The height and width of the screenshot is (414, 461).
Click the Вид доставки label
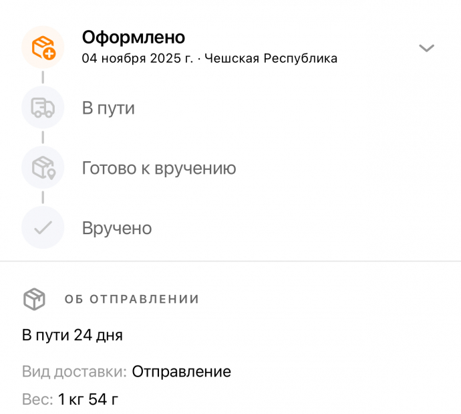73,372
